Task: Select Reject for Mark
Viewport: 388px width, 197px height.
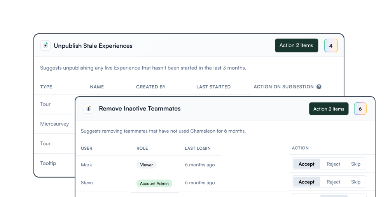Action: coord(333,164)
